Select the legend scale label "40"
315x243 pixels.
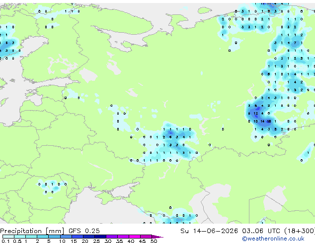[x=131, y=241]
